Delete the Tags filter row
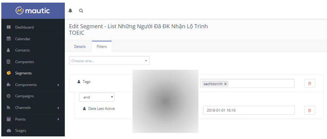The width and height of the screenshot is (327, 139). click(309, 83)
